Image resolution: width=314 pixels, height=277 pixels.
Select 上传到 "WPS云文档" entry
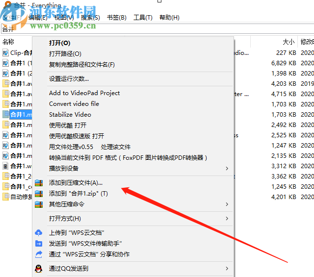point(77,233)
